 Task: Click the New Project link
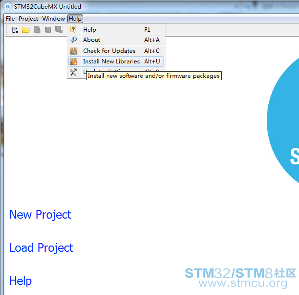click(x=40, y=215)
